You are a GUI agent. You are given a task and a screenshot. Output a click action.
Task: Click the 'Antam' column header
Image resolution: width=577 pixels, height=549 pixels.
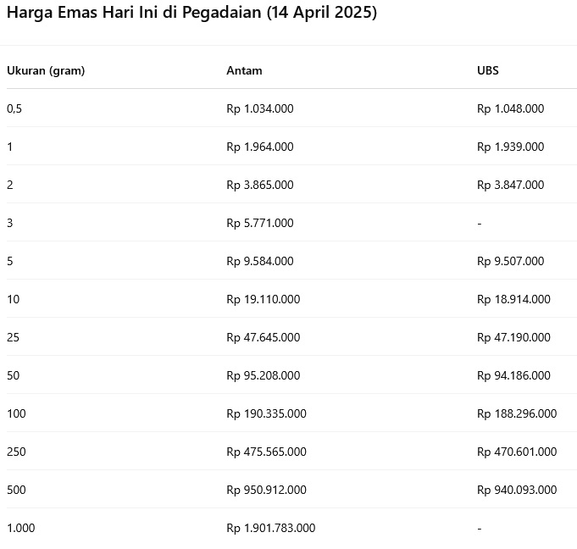[244, 70]
